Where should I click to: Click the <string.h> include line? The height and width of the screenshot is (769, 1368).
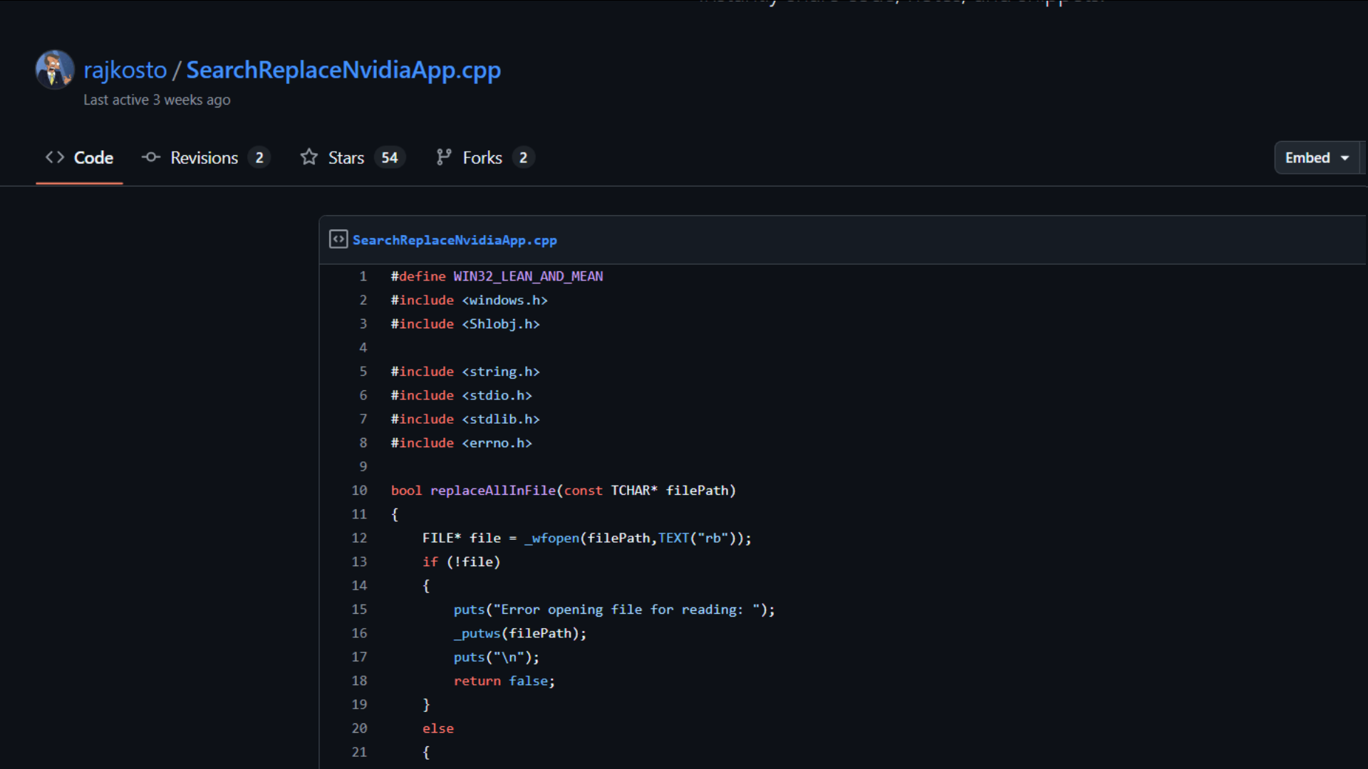pyautogui.click(x=465, y=371)
